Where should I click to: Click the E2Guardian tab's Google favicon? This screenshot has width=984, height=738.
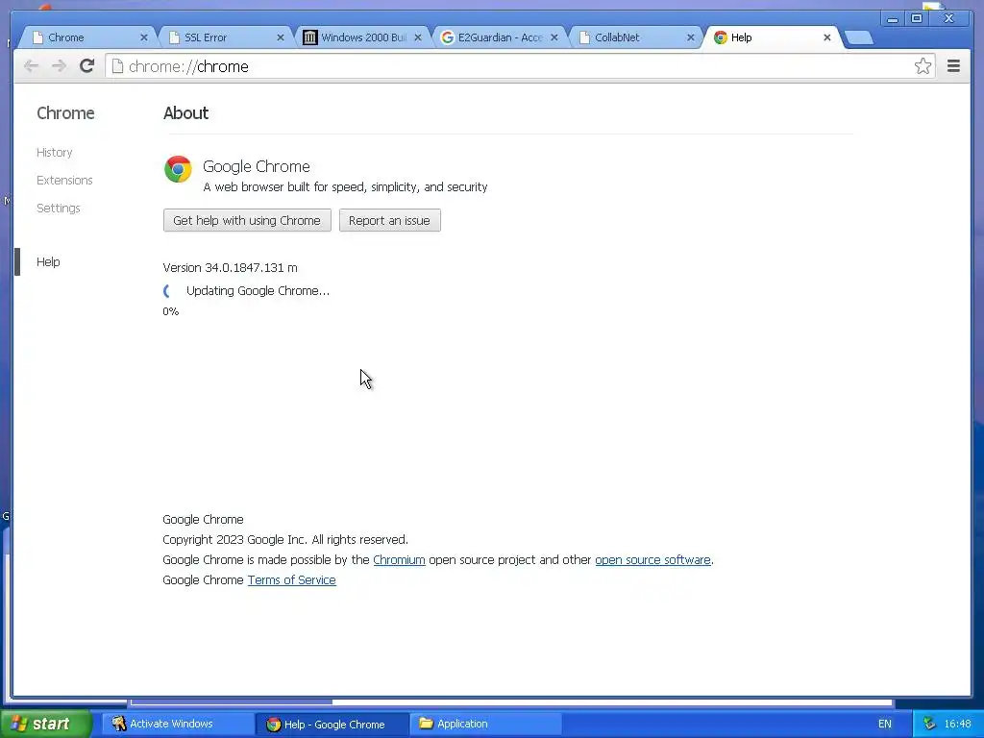pos(448,37)
